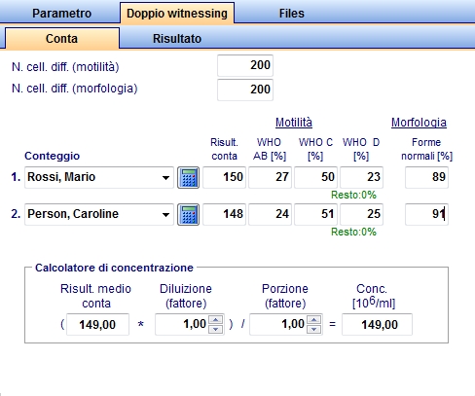Click Rossi's Risult. conta field showing 150
Screen dimensions: 475x396
click(x=224, y=177)
